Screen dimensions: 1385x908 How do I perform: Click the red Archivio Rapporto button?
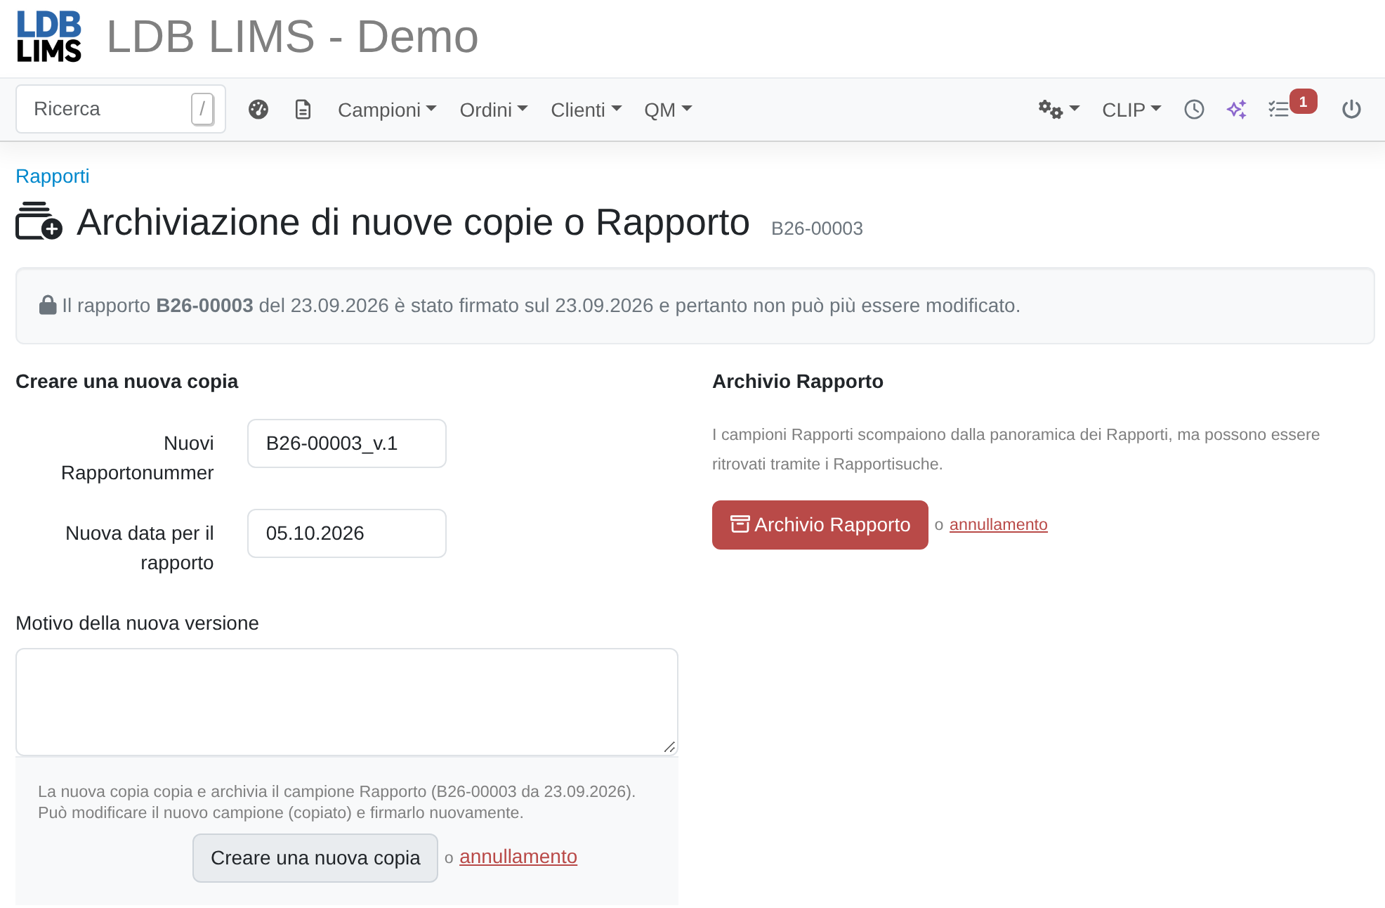(820, 525)
